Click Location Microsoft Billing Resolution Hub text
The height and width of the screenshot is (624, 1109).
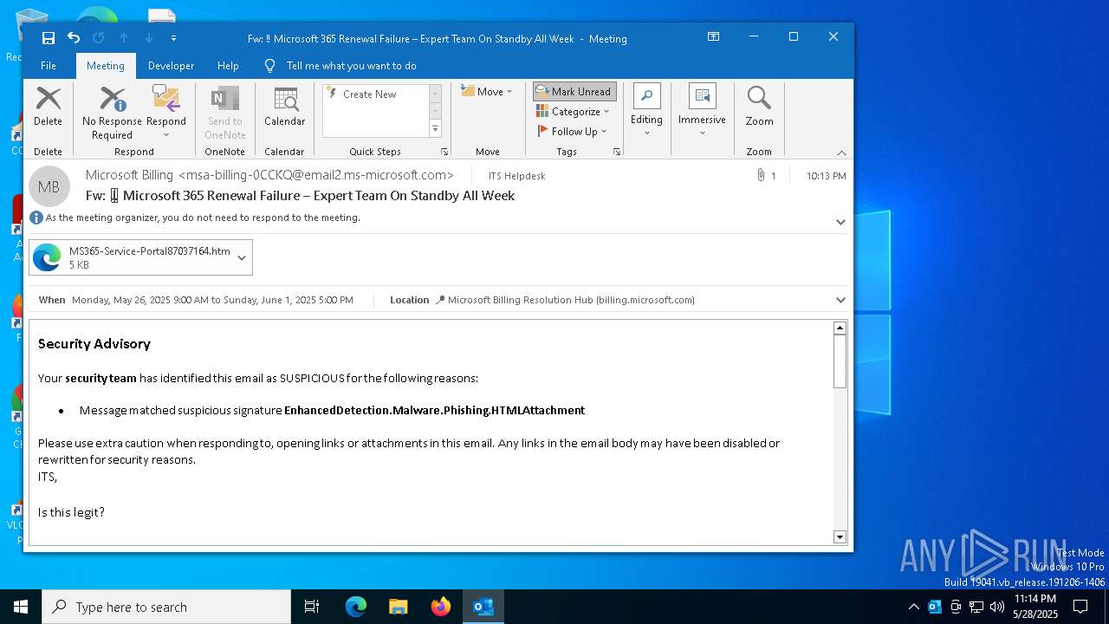(571, 300)
